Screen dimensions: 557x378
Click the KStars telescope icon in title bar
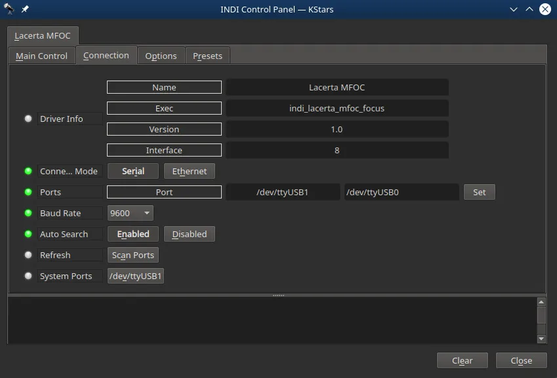tap(9, 9)
